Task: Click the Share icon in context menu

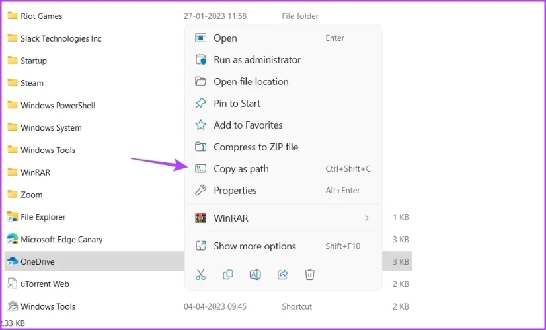Action: tap(282, 275)
